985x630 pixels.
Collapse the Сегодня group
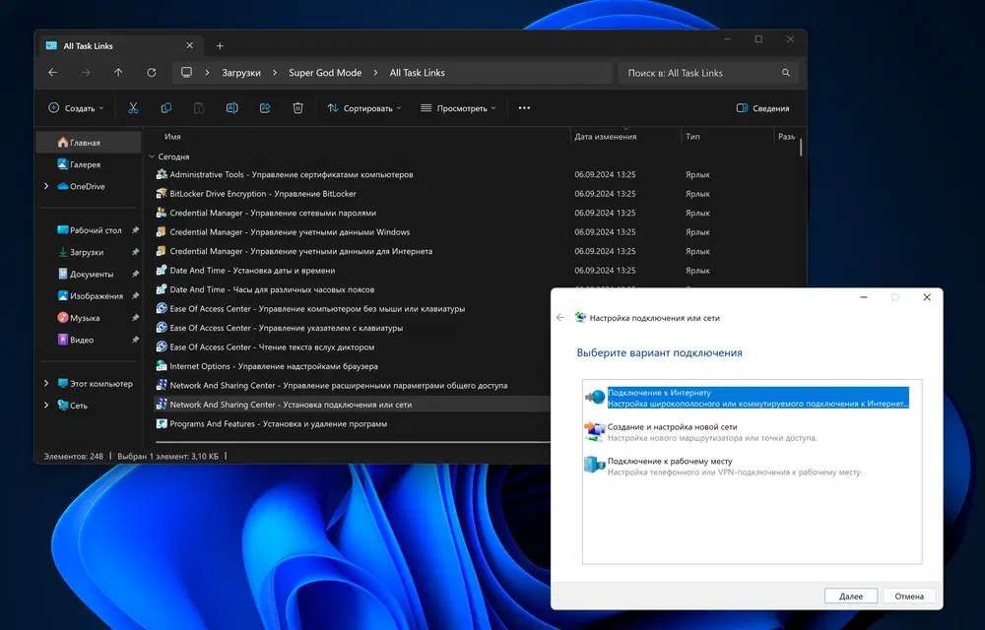point(152,157)
